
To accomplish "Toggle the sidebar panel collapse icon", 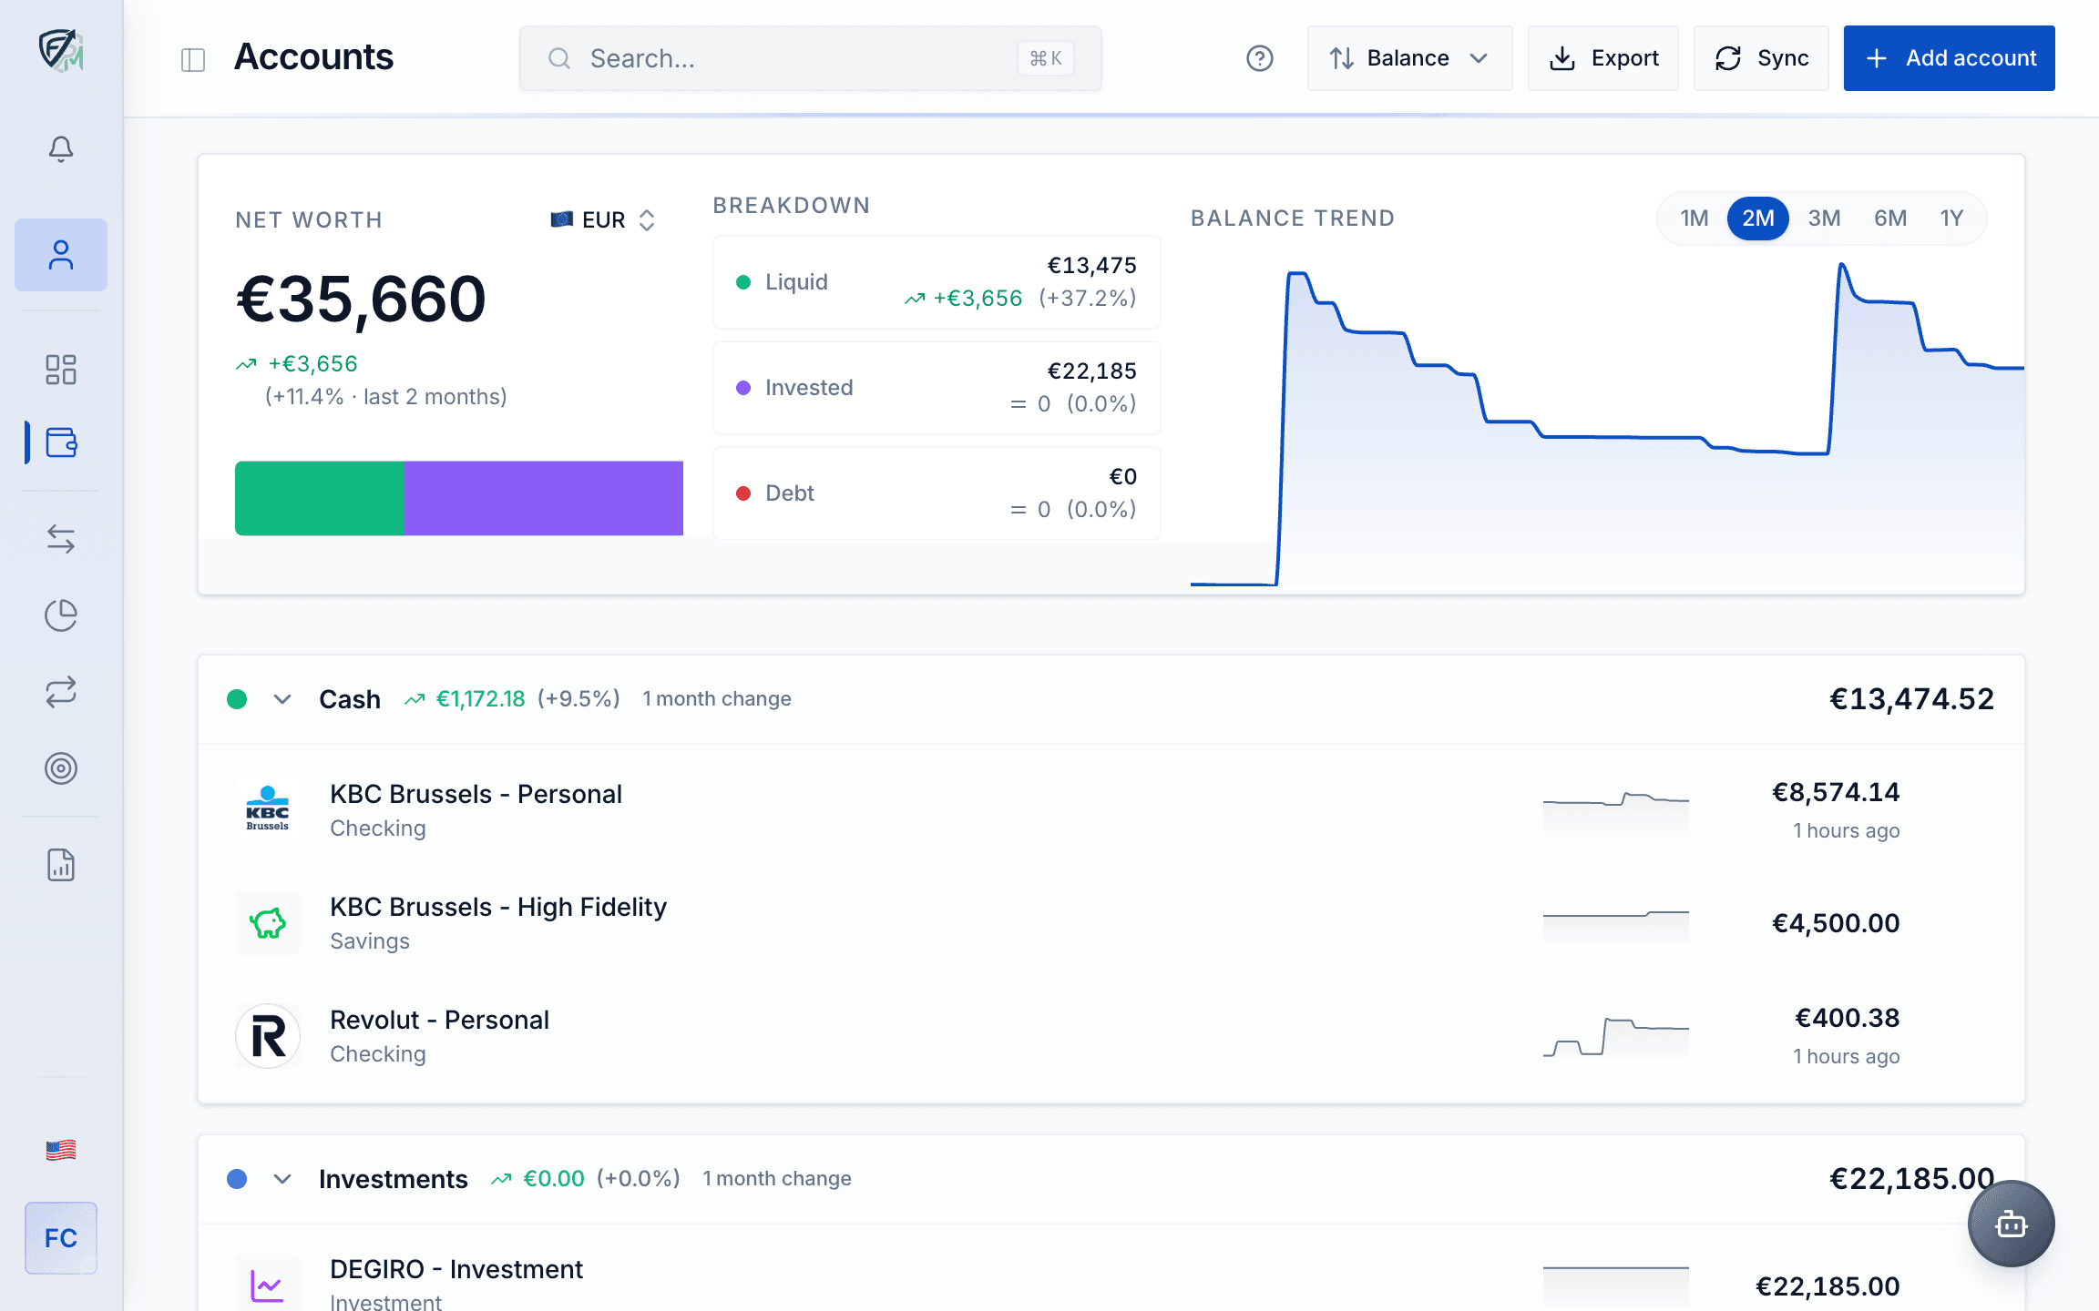I will pos(193,60).
